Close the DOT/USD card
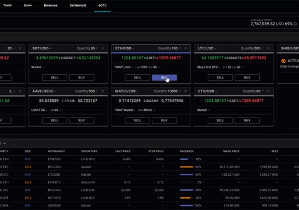Screen dimensions: 299x210 tap(103, 49)
